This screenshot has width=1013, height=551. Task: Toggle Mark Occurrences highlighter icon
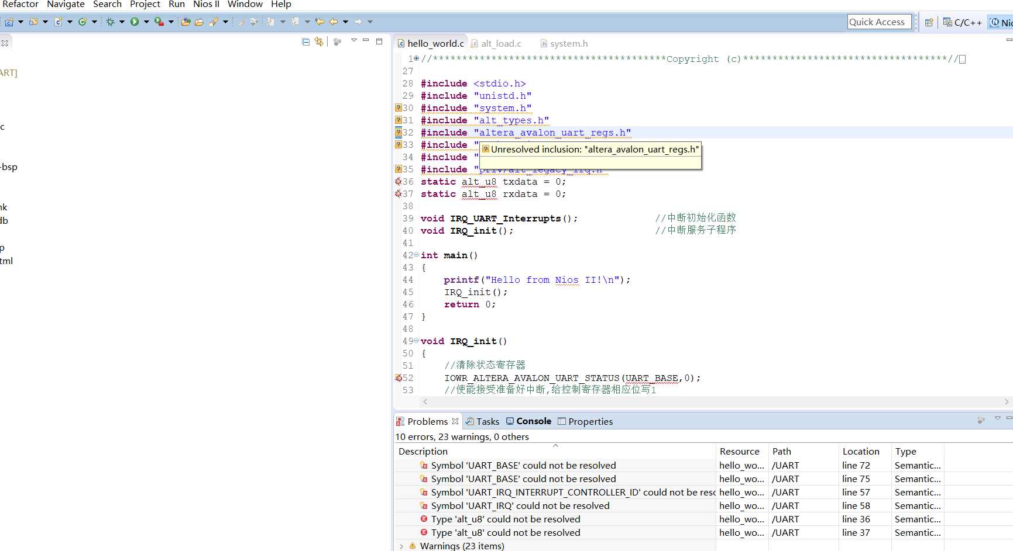pyautogui.click(x=241, y=22)
